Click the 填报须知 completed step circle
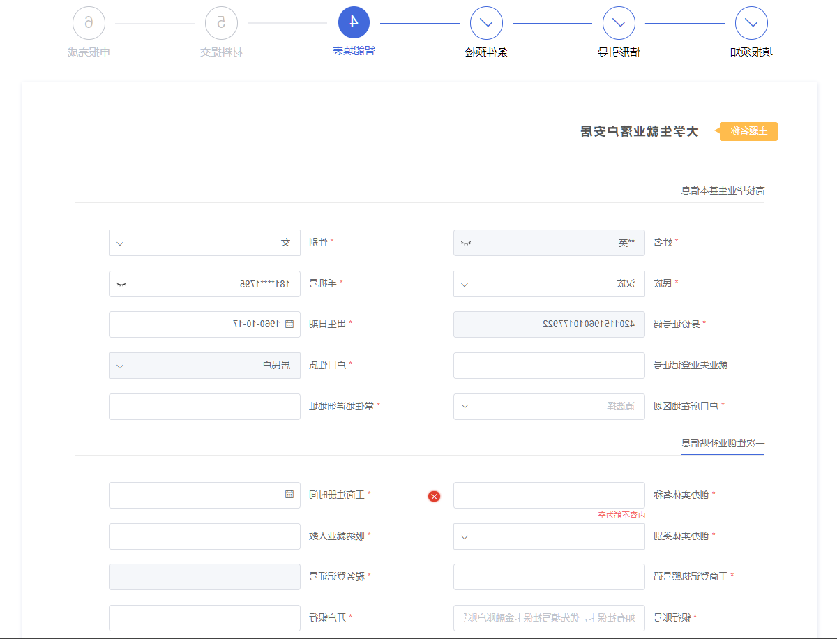The height and width of the screenshot is (639, 837). point(751,23)
